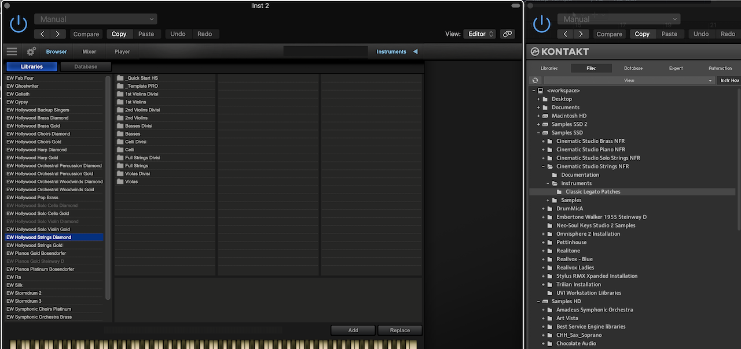This screenshot has height=349, width=741.
Task: Toggle the Inst 2 plugin power button
Action: [x=19, y=24]
